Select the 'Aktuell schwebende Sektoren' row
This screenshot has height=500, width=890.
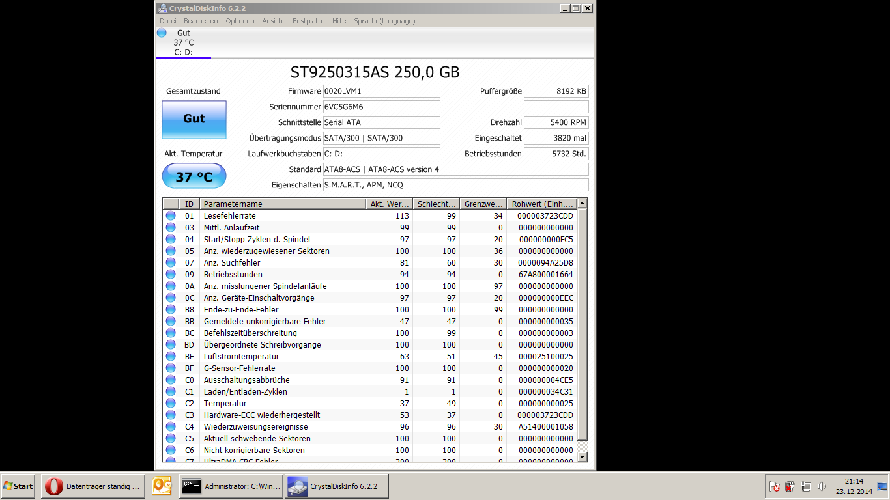[370, 438]
